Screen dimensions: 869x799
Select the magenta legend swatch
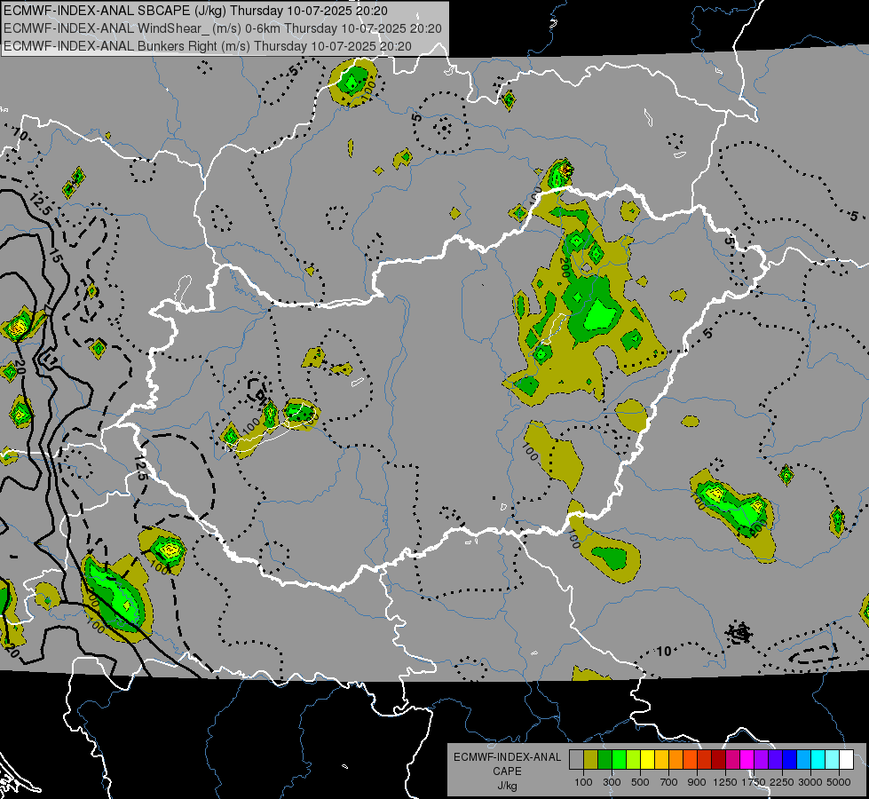click(747, 760)
